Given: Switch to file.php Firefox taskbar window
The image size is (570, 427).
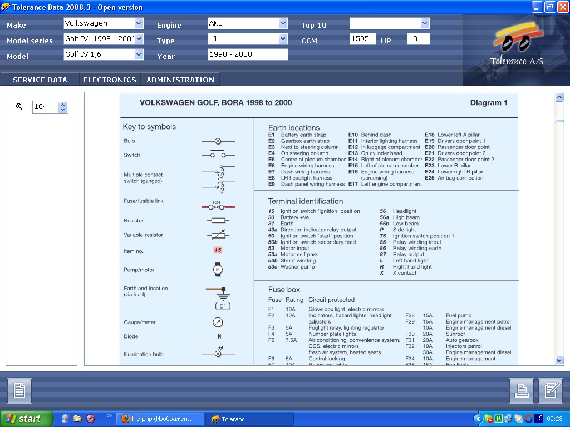Looking at the screenshot, I should (159, 419).
